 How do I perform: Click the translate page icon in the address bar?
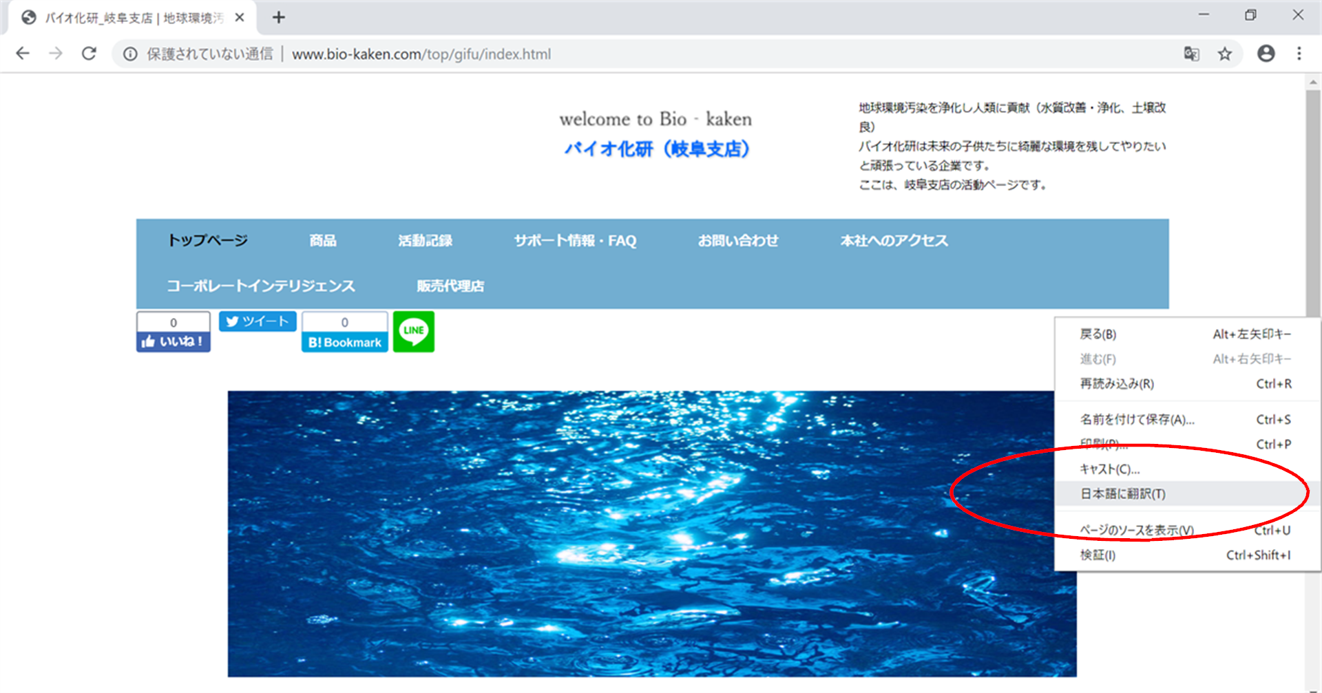coord(1191,54)
